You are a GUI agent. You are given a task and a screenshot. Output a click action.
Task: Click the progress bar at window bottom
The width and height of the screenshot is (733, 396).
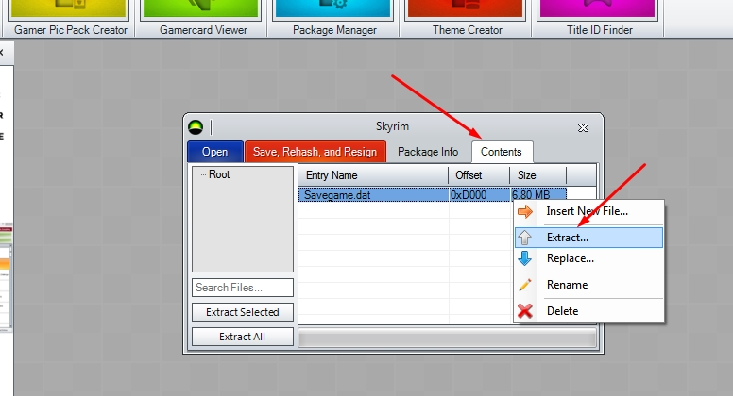[x=448, y=338]
